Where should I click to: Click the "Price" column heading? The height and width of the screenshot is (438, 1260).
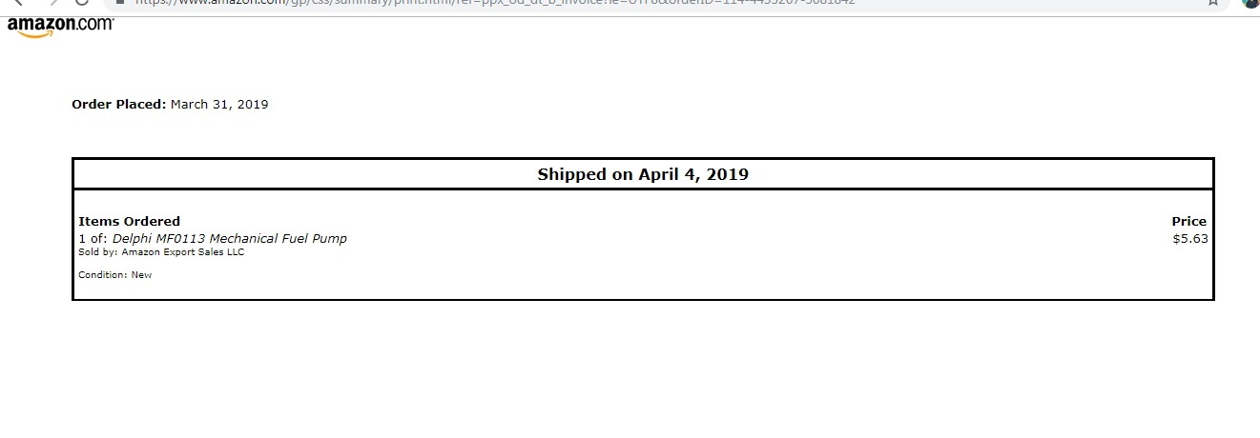(1188, 221)
